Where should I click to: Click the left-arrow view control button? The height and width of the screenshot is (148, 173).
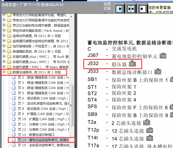point(142,9)
